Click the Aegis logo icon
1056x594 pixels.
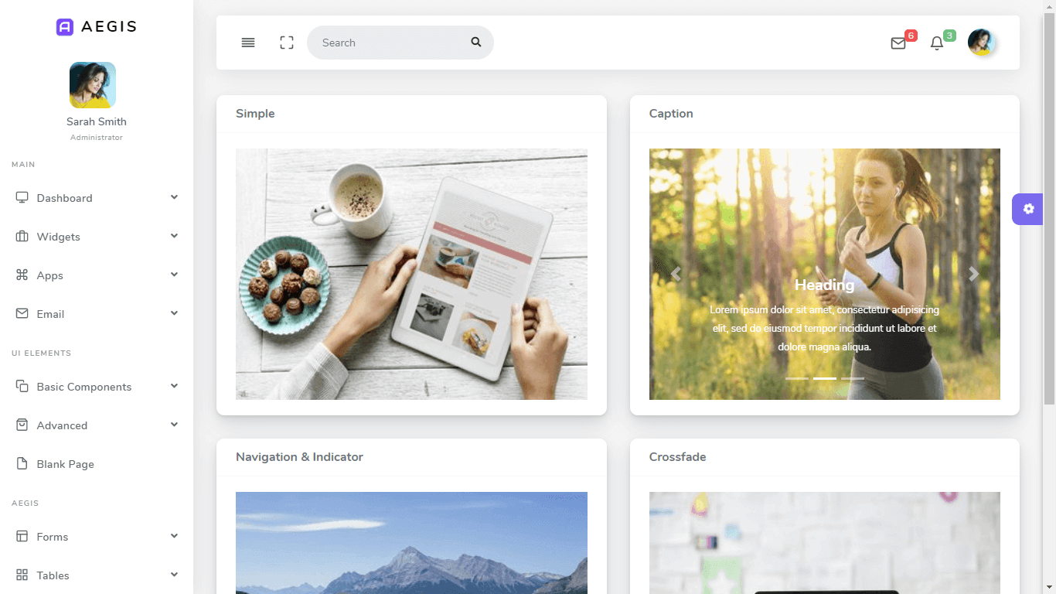(65, 27)
